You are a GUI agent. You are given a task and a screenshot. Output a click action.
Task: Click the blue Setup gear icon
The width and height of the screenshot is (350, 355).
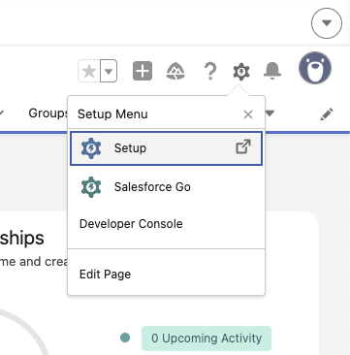[91, 148]
